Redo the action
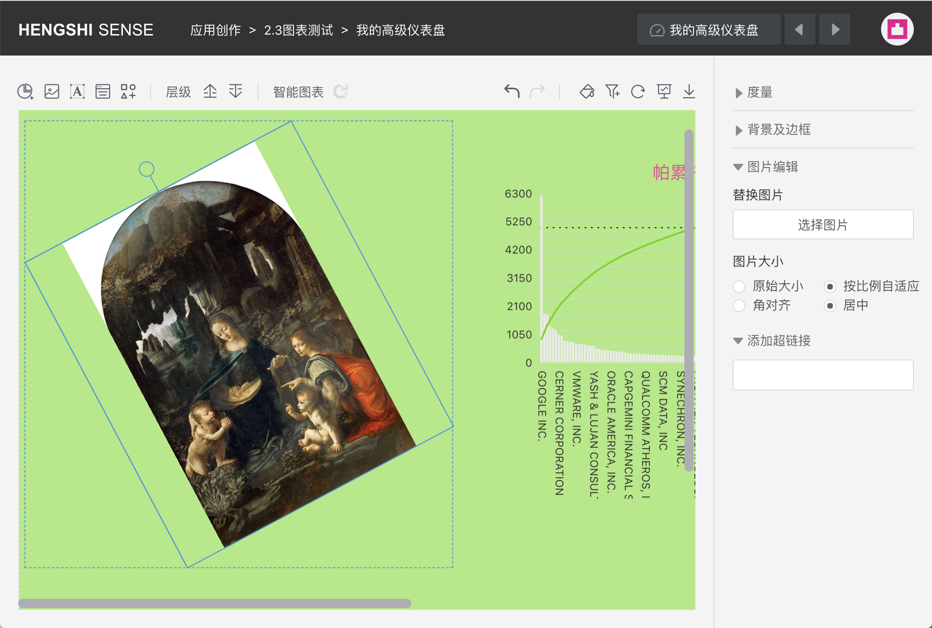Image resolution: width=932 pixels, height=628 pixels. point(537,91)
